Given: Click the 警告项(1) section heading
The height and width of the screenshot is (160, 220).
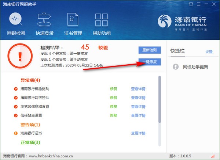Looking at the screenshot, I should (x=30, y=125).
